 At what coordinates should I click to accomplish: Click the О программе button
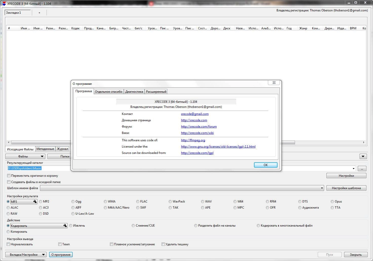click(x=61, y=255)
